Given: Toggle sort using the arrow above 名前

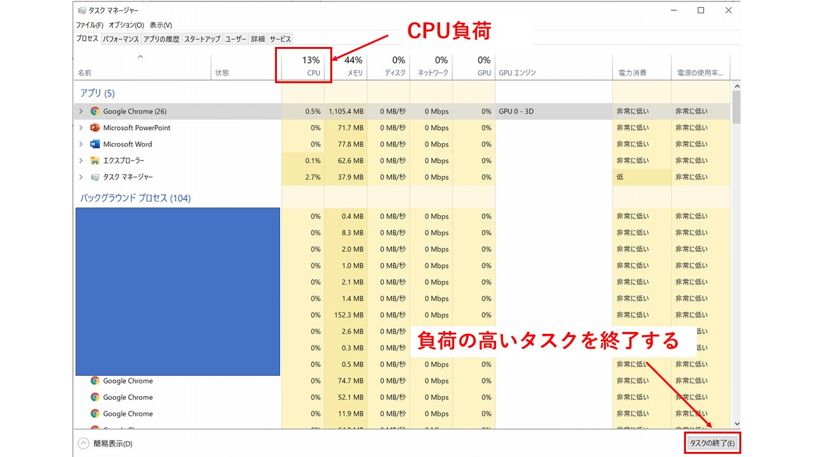Looking at the screenshot, I should [x=140, y=57].
